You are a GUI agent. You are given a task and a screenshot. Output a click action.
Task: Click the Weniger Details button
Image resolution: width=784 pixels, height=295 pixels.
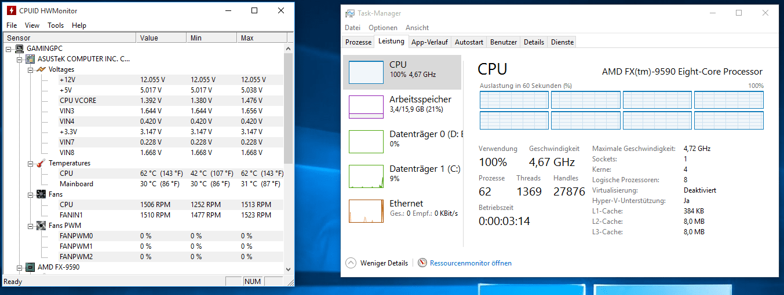coord(377,263)
